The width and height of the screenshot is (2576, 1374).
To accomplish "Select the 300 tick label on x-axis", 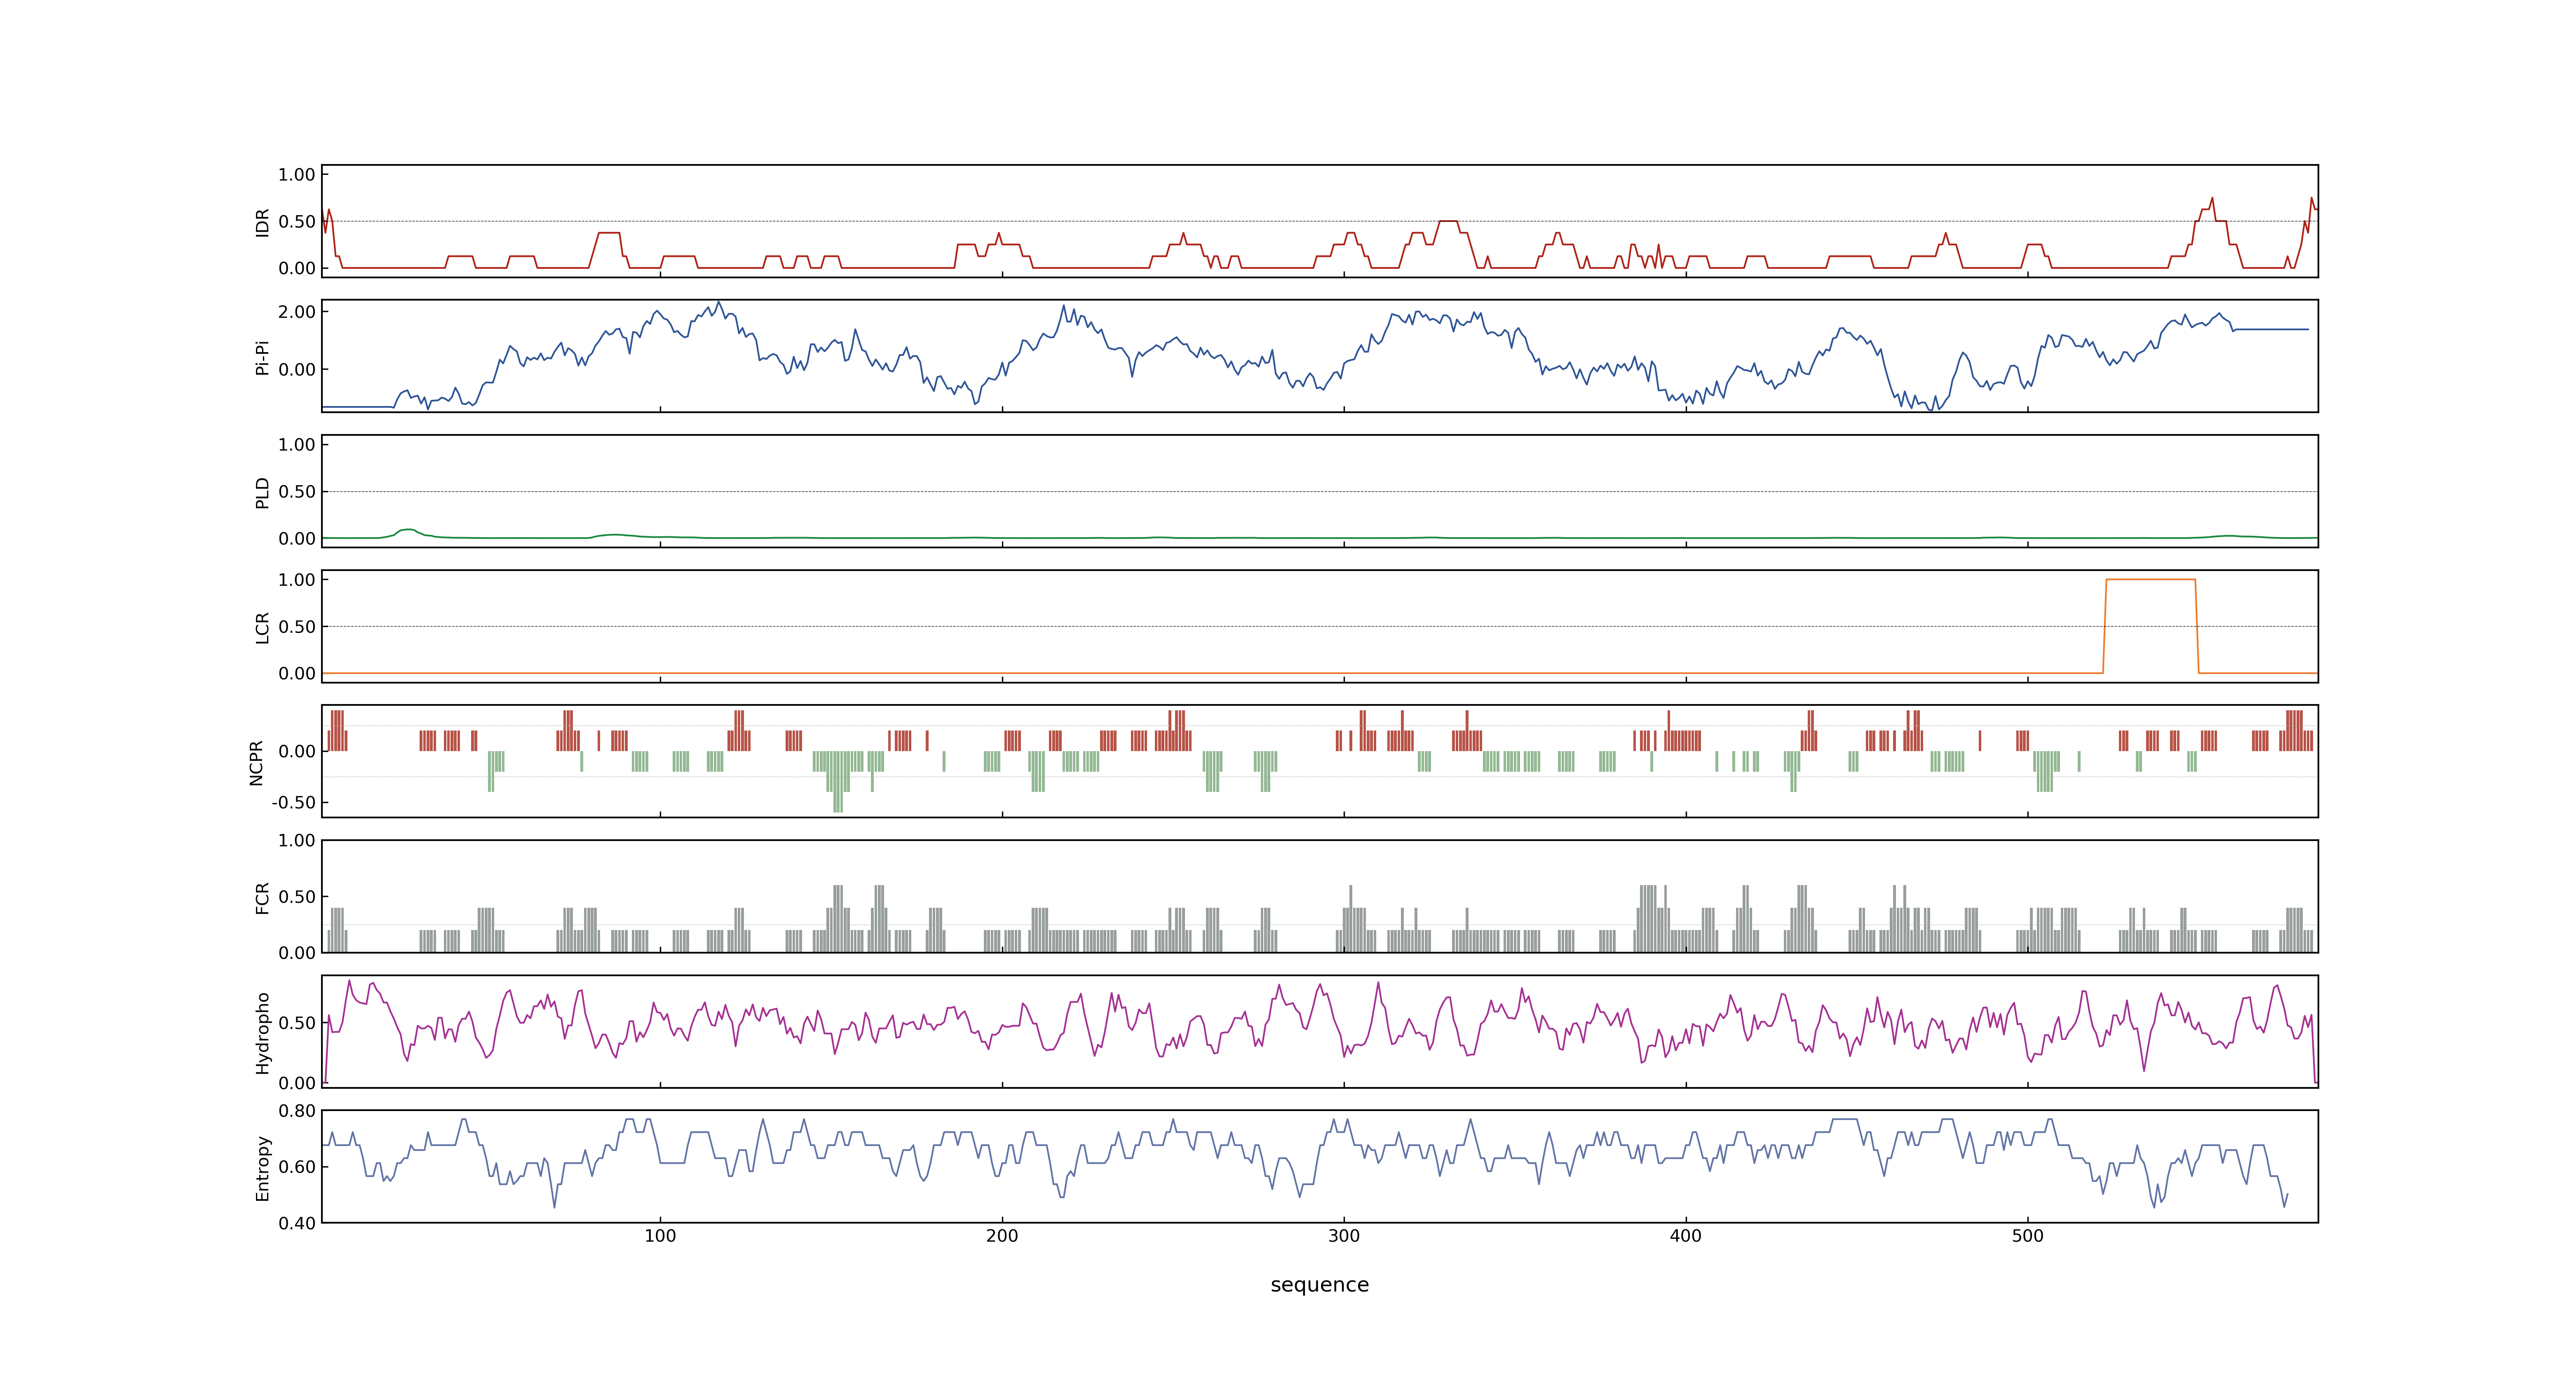I will (x=1344, y=1236).
